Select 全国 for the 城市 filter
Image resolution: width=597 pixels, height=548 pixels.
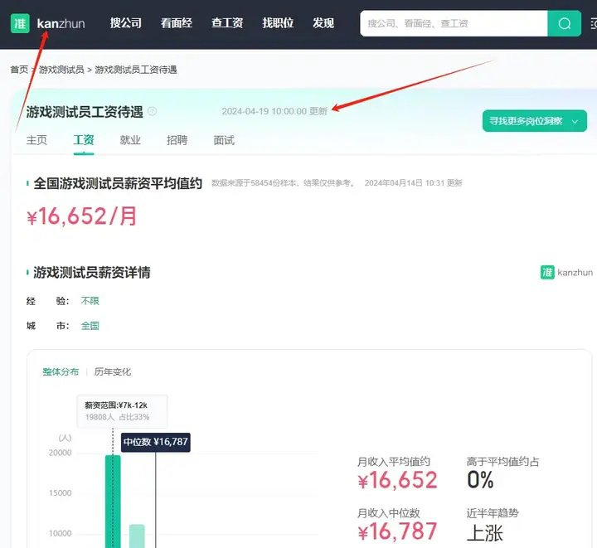[x=90, y=326]
